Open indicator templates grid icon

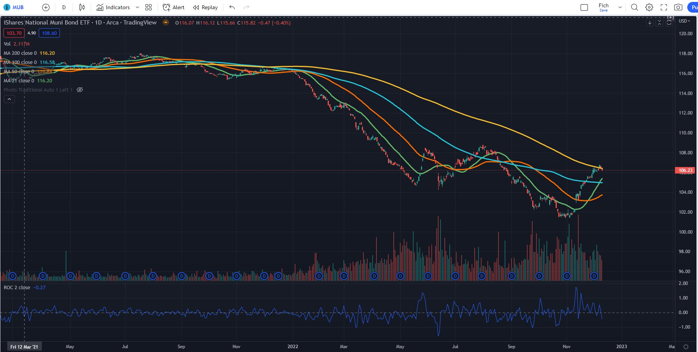point(149,7)
